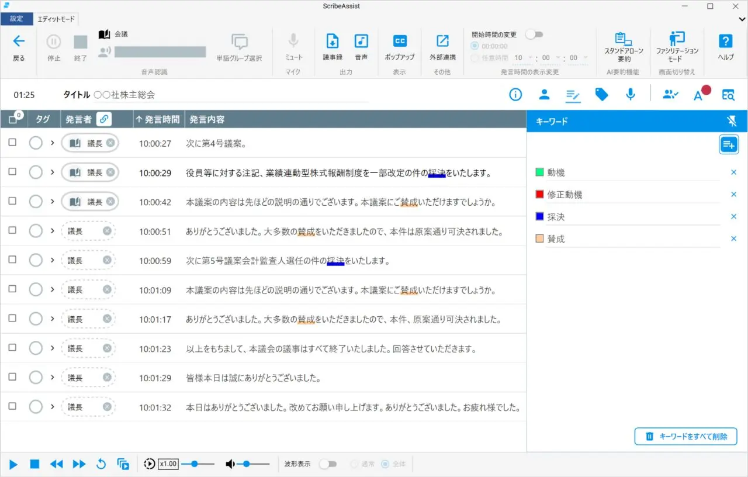Delete the 修正動機 keyword with its X
Image resolution: width=748 pixels, height=477 pixels.
coord(733,195)
